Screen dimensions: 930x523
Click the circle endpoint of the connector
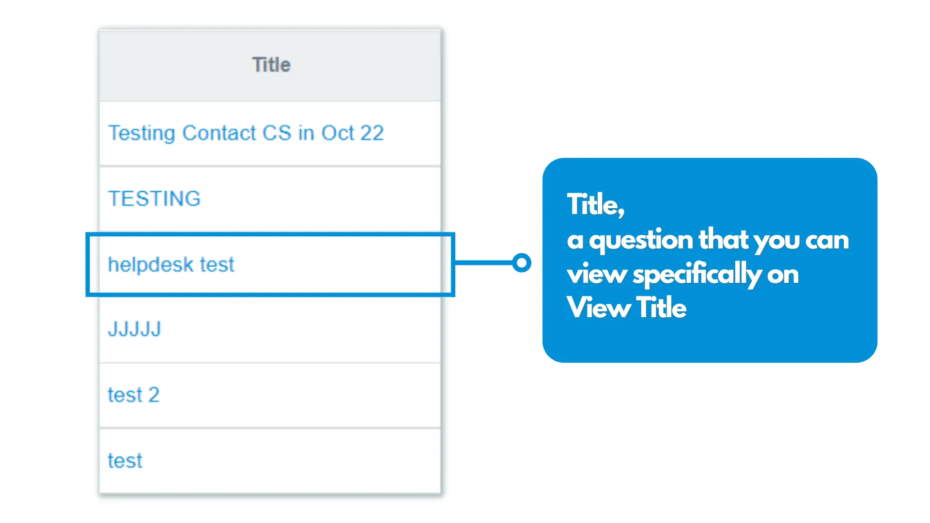pos(522,263)
